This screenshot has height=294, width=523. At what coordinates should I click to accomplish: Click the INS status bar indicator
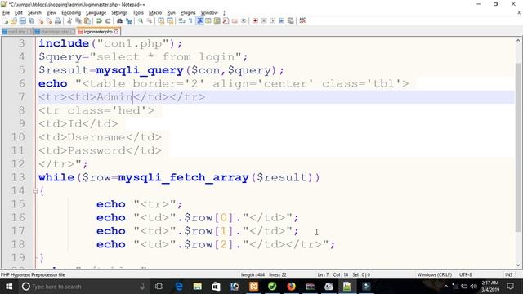pyautogui.click(x=508, y=274)
